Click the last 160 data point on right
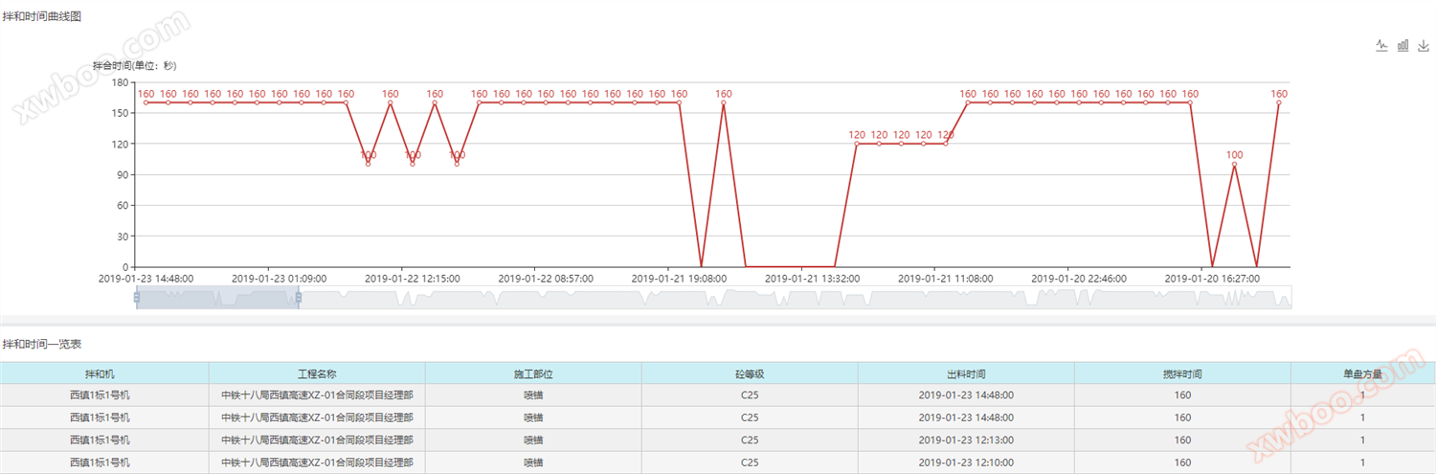The height and width of the screenshot is (474, 1436). (x=1279, y=102)
